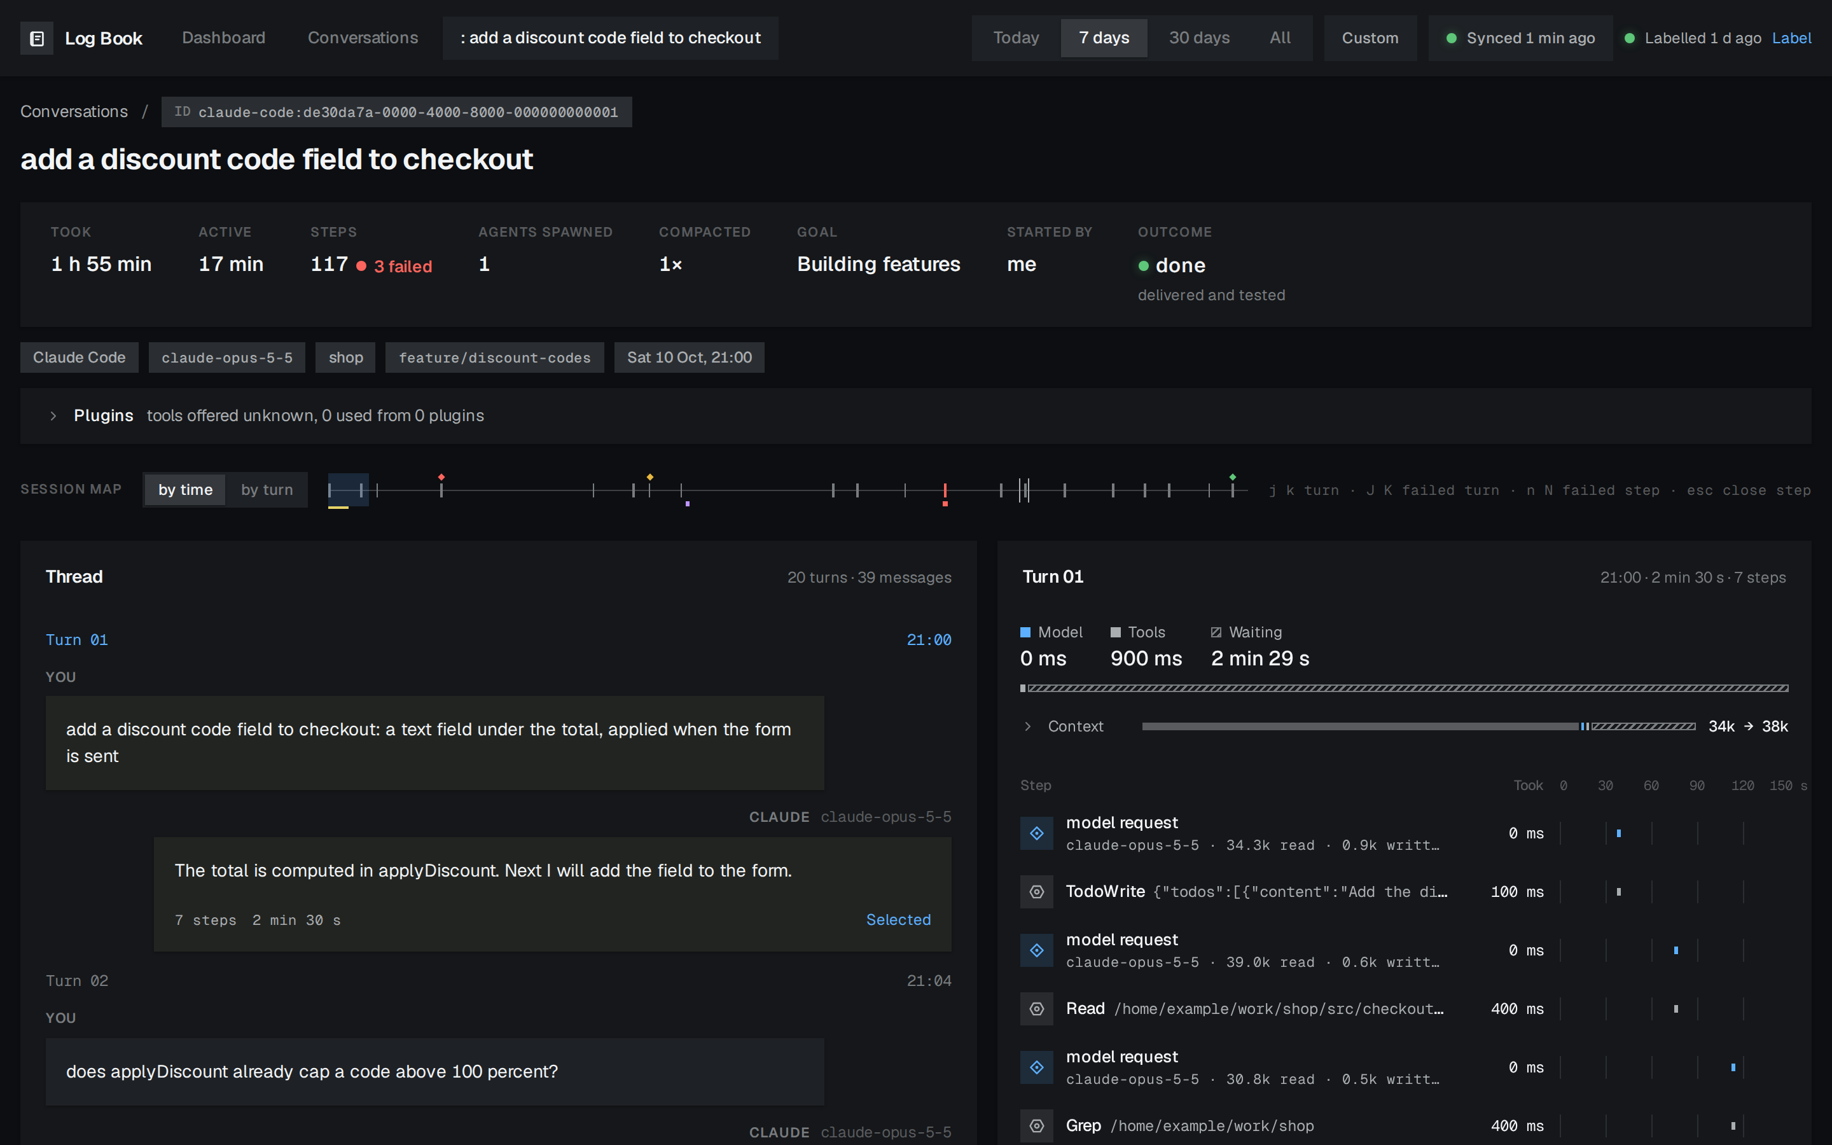Expand the Context row chevron
This screenshot has width=1832, height=1145.
coord(1027,726)
